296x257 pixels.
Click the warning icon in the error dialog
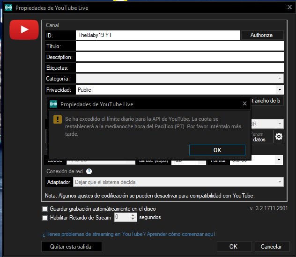coord(58,119)
